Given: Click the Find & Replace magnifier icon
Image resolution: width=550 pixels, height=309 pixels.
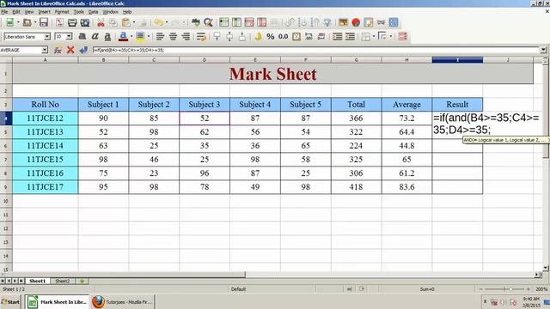Looking at the screenshot, I should (x=208, y=23).
